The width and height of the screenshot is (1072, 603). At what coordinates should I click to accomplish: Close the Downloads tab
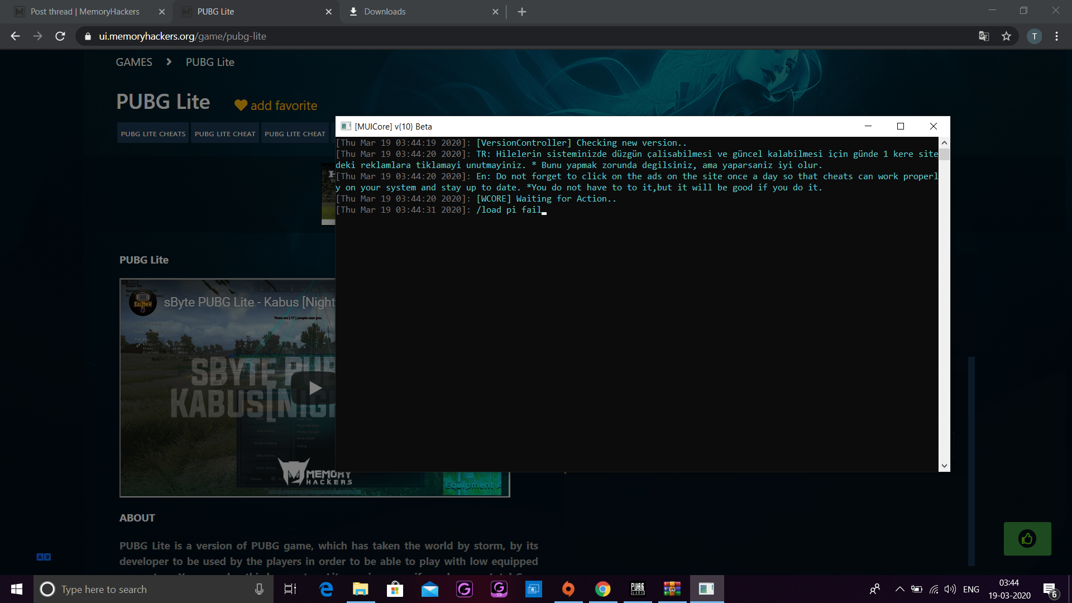click(495, 12)
